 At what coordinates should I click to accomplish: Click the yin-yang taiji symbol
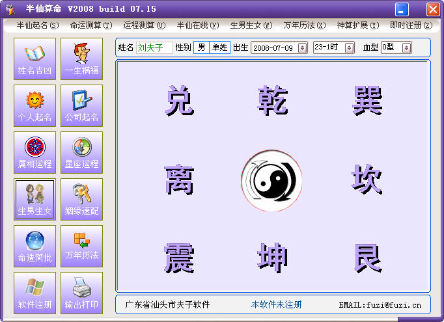tap(271, 181)
